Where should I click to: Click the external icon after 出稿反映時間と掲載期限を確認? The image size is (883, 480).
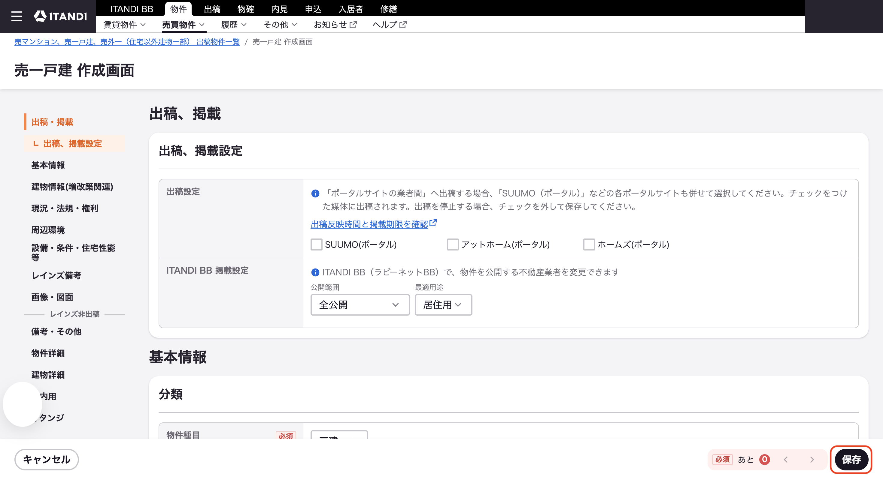[x=433, y=223]
